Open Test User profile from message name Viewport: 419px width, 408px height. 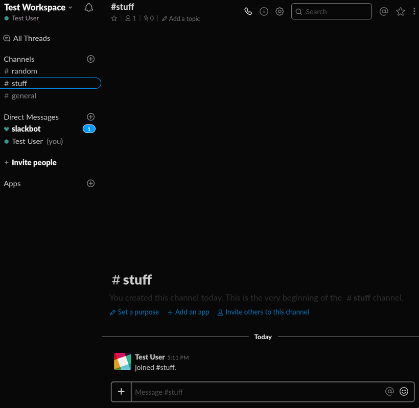(x=150, y=357)
